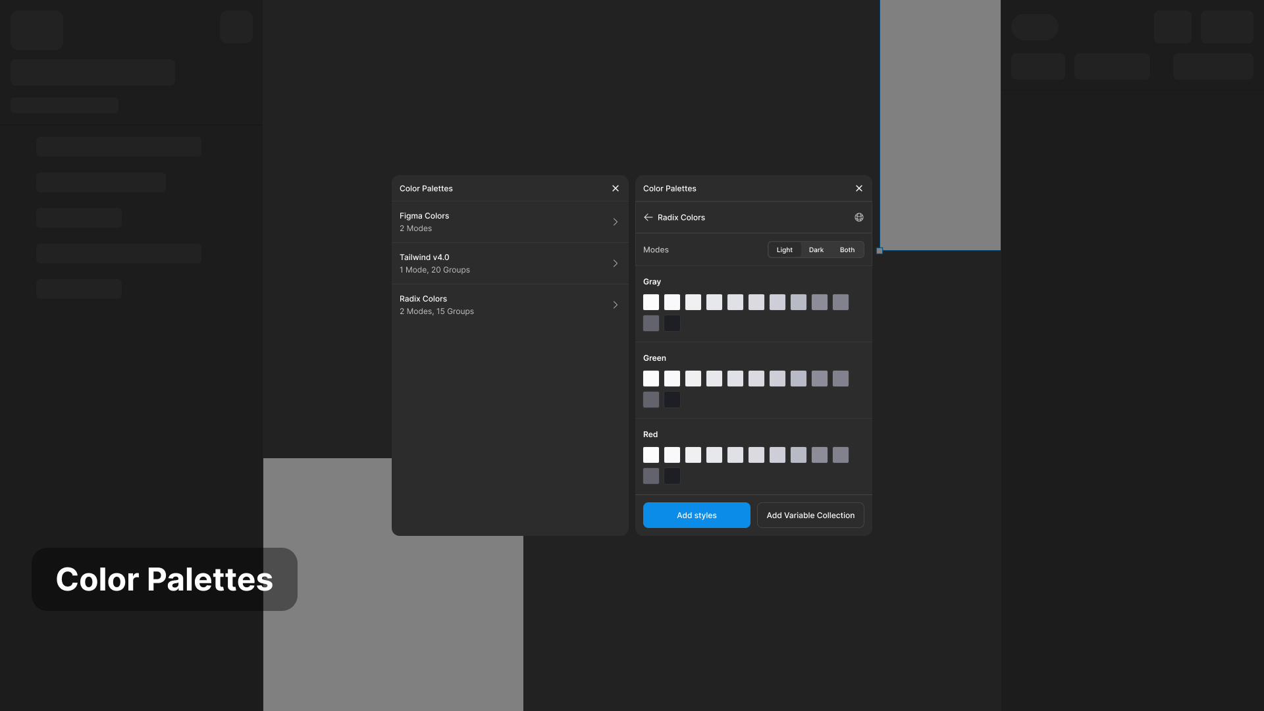
Task: Click Add Variable Collection button
Action: pyautogui.click(x=810, y=515)
